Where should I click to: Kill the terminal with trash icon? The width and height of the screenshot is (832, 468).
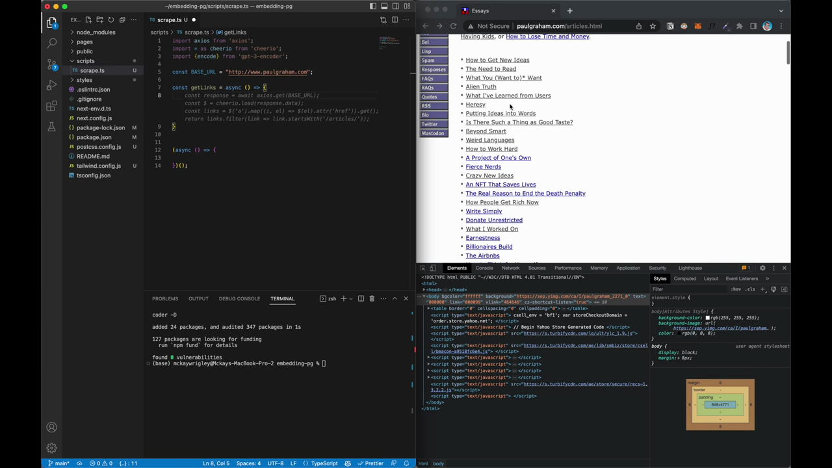click(x=372, y=298)
